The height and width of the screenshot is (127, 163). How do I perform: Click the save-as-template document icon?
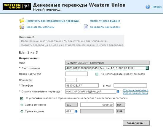point(86,27)
